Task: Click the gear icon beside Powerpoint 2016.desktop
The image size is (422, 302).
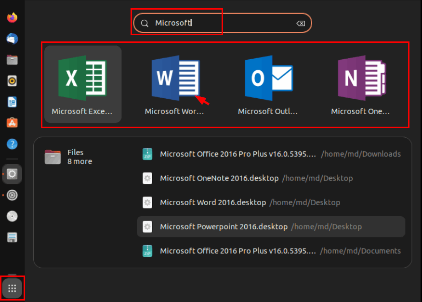Action: (147, 227)
